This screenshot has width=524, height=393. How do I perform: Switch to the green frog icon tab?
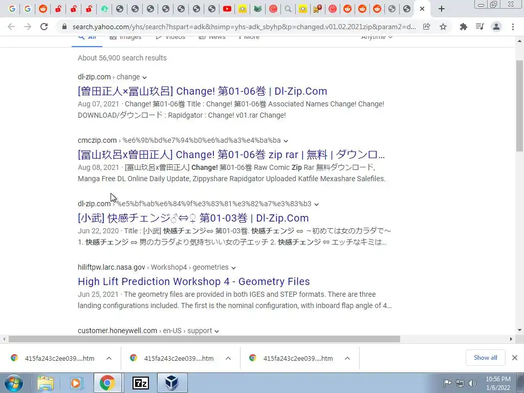coord(257,9)
